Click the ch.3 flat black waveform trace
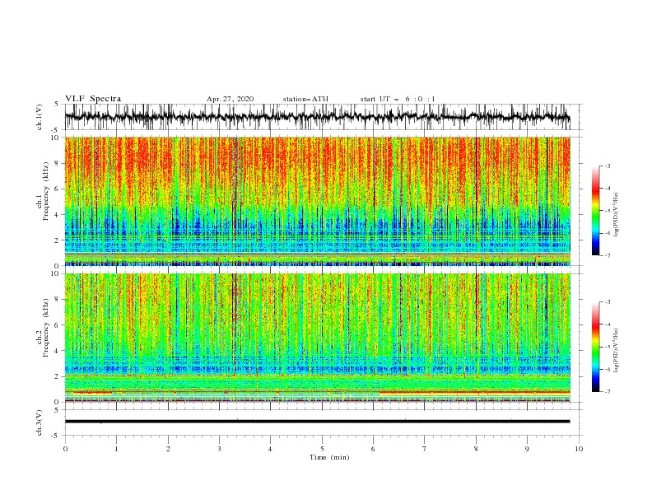This screenshot has height=504, width=652. [x=317, y=422]
